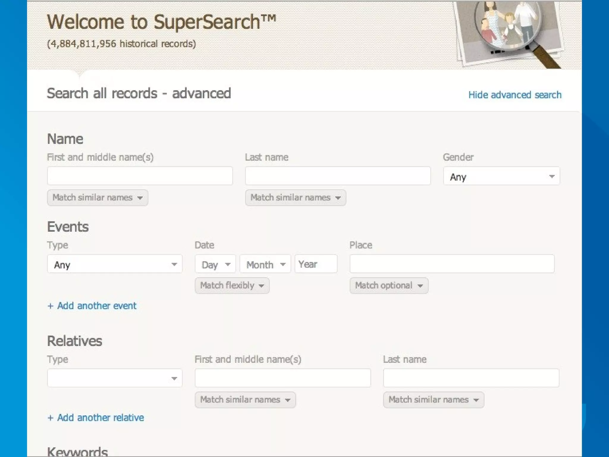Click the Year field in Events Date
The height and width of the screenshot is (457, 609).
(x=316, y=264)
